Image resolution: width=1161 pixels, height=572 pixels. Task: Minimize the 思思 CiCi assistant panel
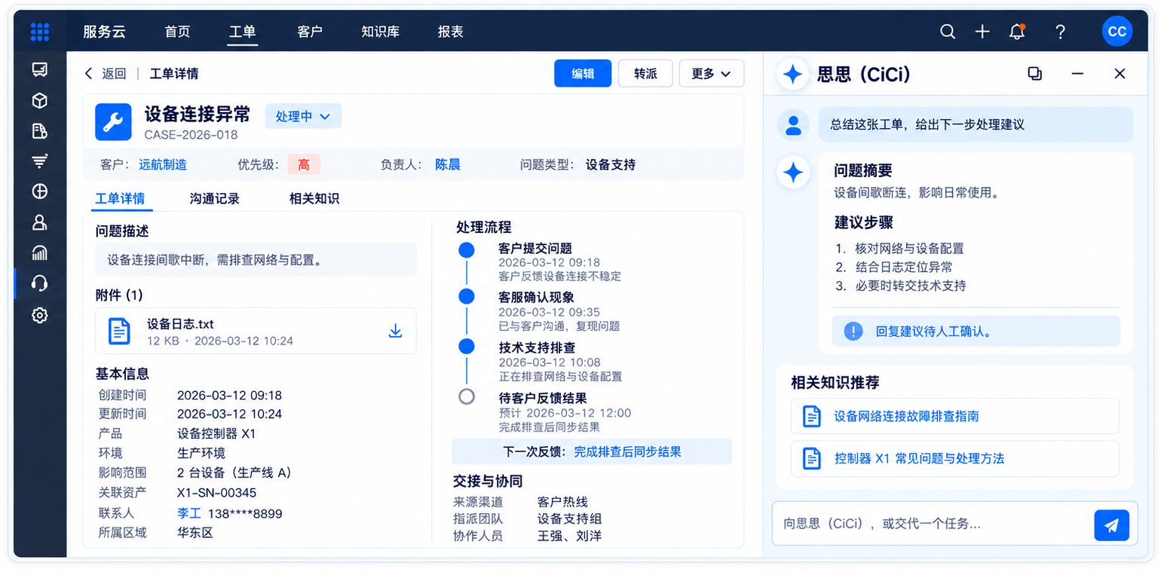pos(1077,73)
